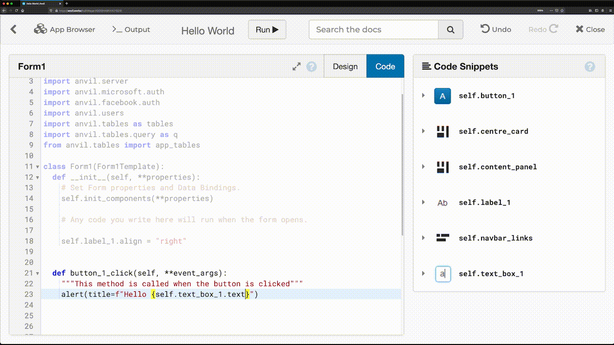The image size is (614, 345).
Task: Expand the self.button_1 snippet
Action: pyautogui.click(x=424, y=96)
